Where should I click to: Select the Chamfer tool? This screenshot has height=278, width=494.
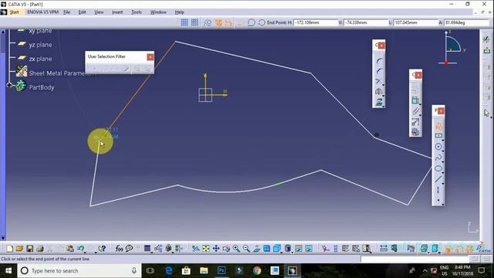click(379, 71)
